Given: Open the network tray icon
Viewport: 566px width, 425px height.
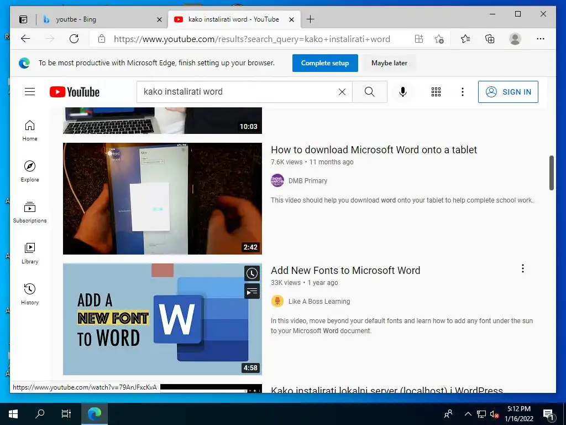Looking at the screenshot, I should tap(481, 414).
